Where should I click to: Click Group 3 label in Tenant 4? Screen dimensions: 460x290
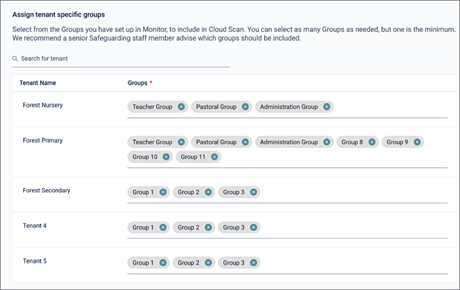click(233, 227)
